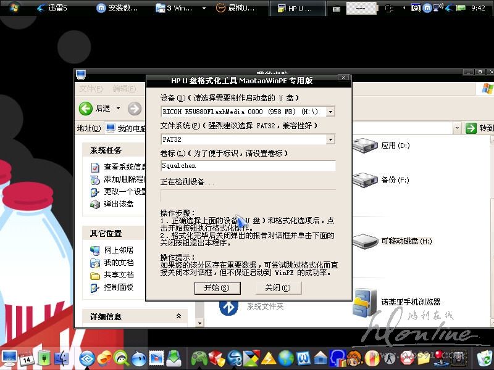Click the green gamepad icon in dock
Screen dimensions: 494x370
tap(199, 358)
